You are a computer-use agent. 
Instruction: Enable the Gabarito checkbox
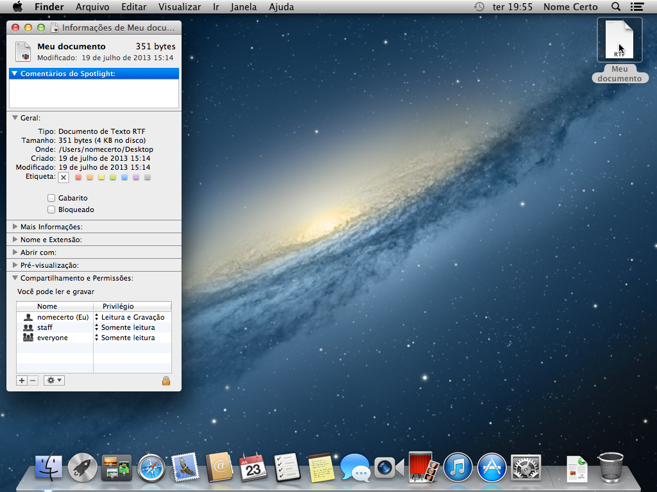coord(51,199)
